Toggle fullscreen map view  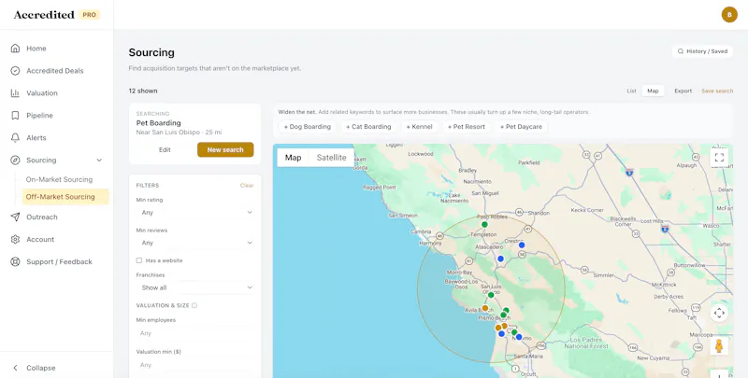coord(719,158)
